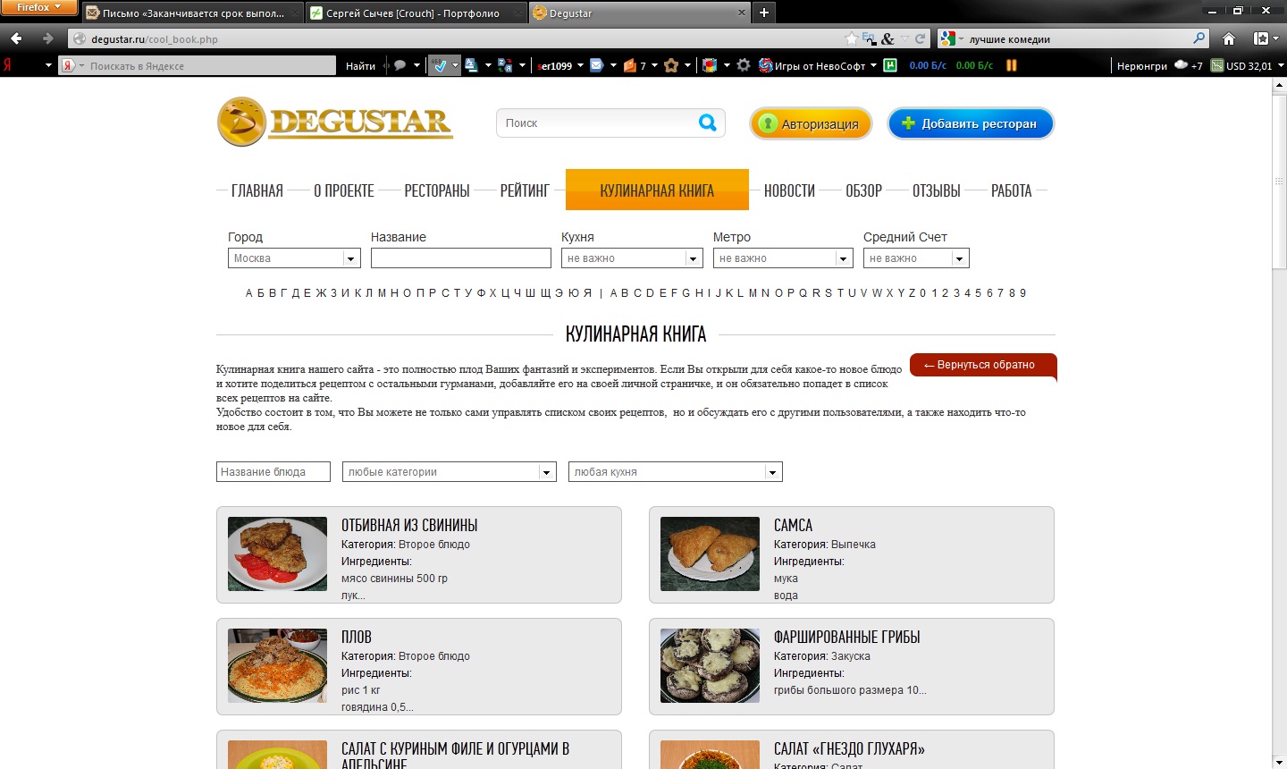Close the Degustar tab
The image size is (1287, 769).
pos(742,13)
